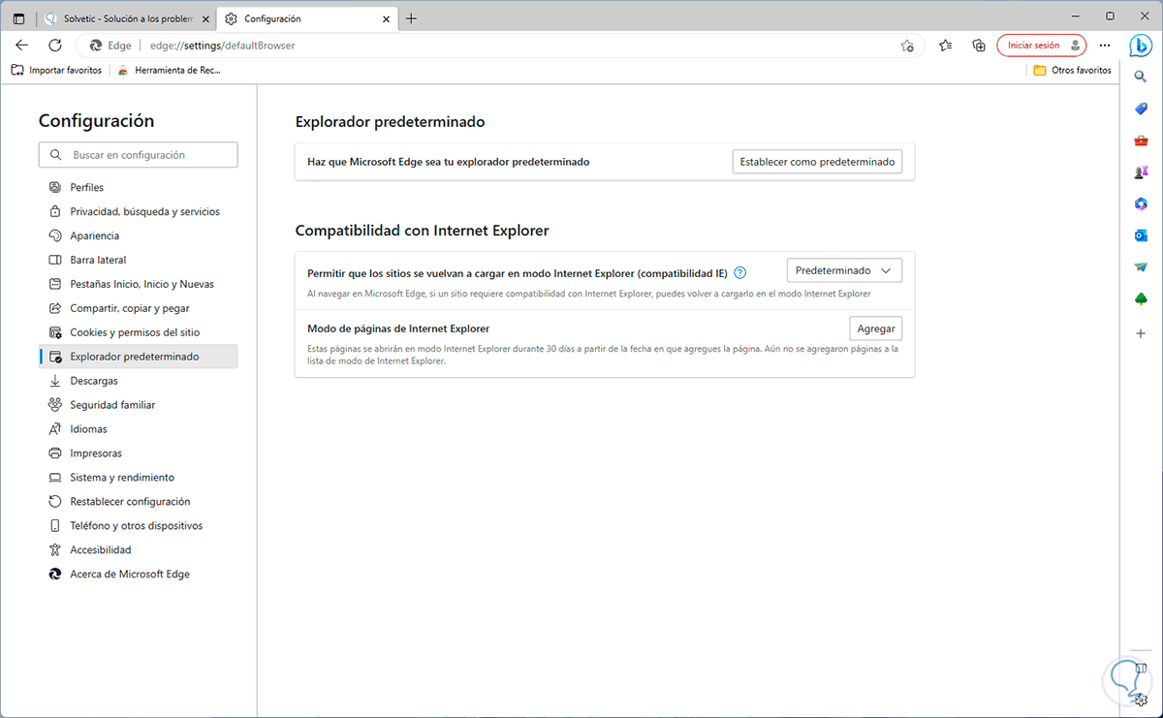
Task: Click the Agregar button for IE mode pages
Action: coord(876,328)
